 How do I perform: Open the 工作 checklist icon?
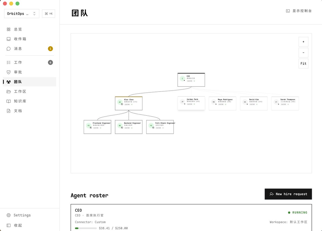[9, 62]
